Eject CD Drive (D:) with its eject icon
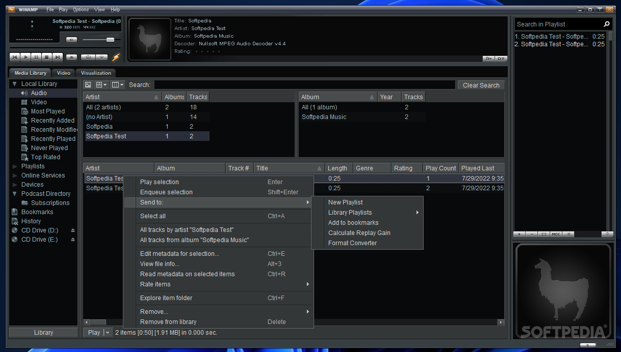 [73, 230]
